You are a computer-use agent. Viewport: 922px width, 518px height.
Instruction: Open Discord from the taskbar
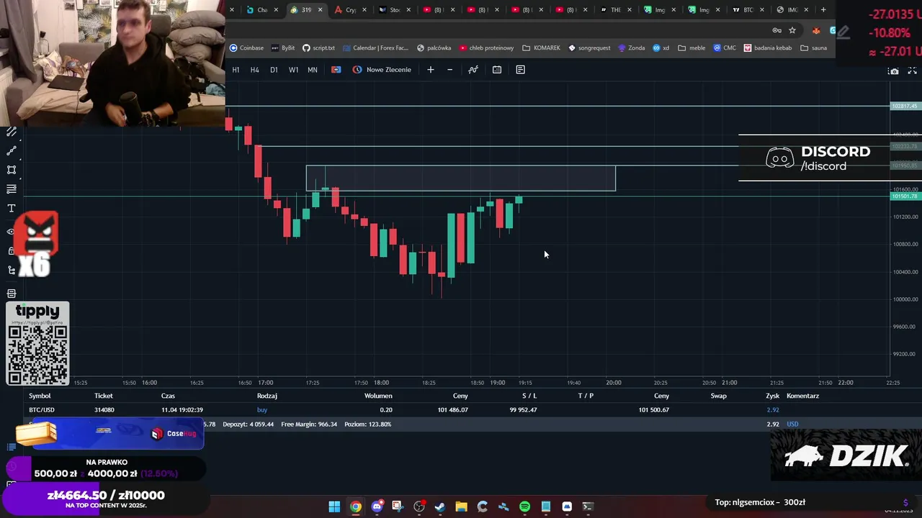pyautogui.click(x=377, y=506)
